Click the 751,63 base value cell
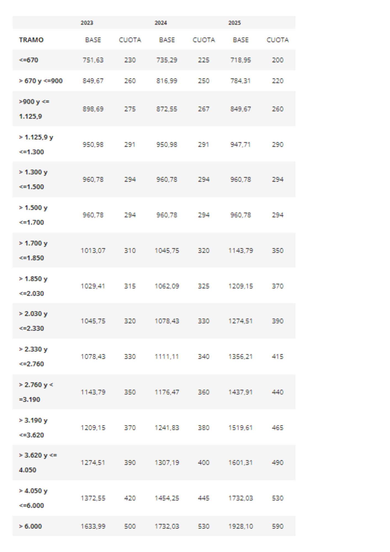 93,60
